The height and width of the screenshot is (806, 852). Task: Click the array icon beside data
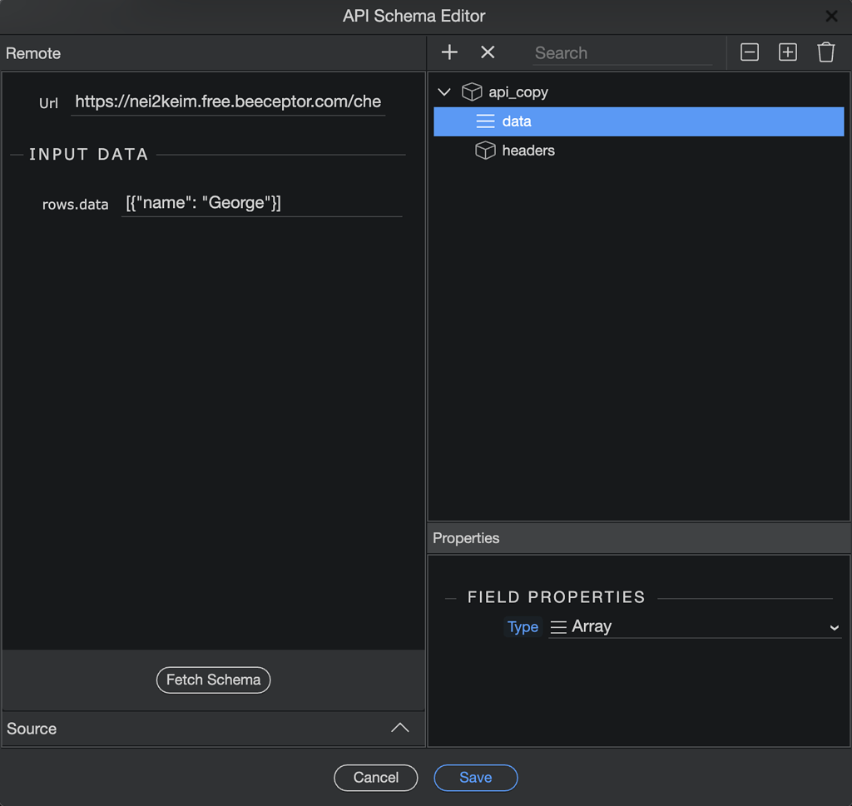point(485,121)
